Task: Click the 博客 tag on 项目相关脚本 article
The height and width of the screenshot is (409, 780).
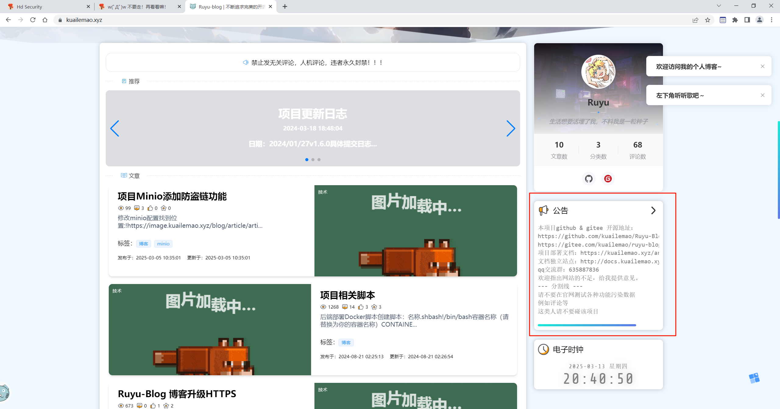Action: 346,342
